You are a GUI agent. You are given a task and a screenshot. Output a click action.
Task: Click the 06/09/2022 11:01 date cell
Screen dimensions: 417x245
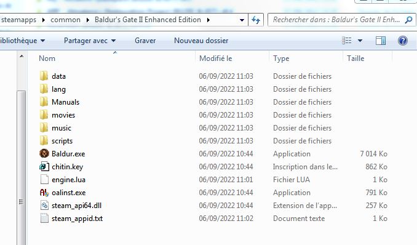(226, 180)
